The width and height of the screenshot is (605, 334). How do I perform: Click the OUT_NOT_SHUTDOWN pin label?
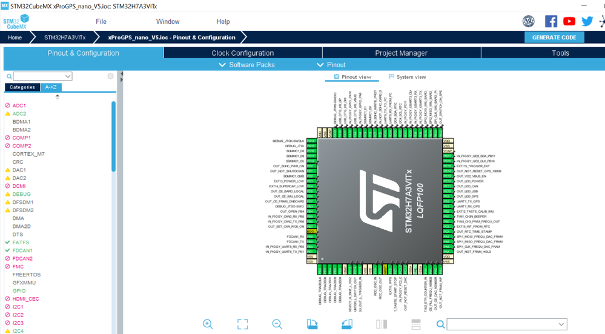287,171
